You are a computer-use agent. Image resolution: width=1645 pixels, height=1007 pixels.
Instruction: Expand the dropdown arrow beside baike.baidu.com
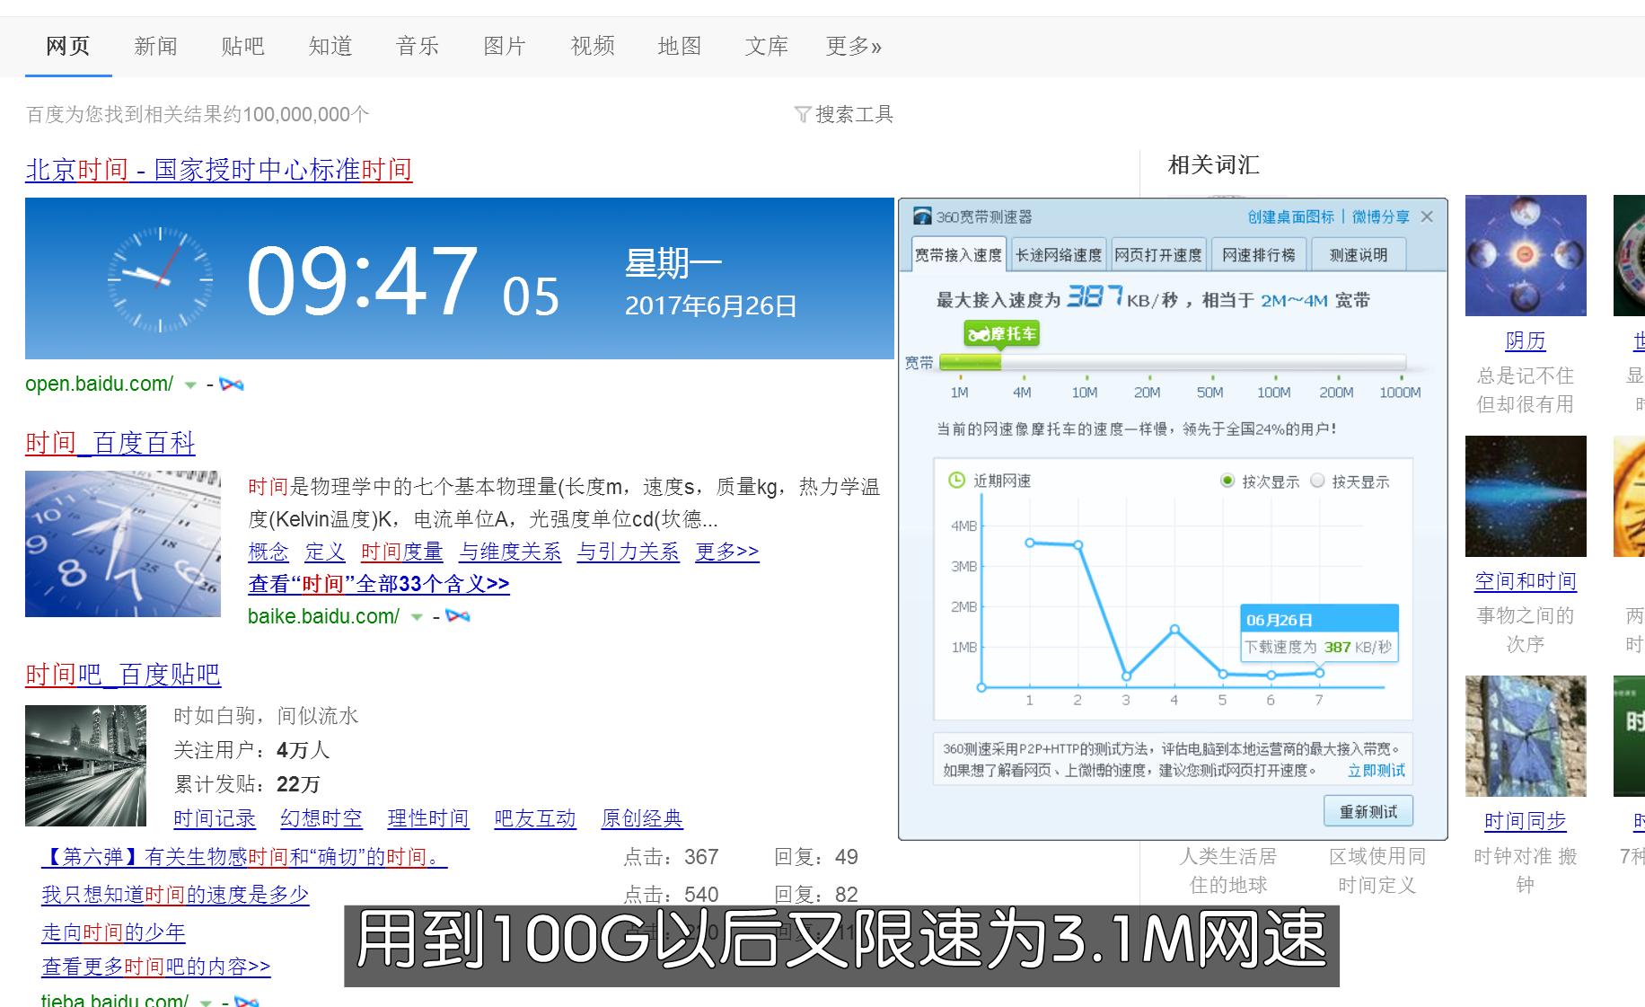click(x=415, y=618)
